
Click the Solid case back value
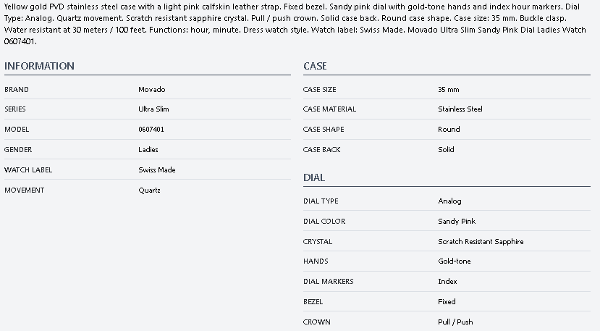pos(447,150)
